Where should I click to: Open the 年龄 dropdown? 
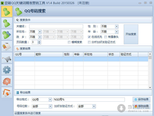[117, 32]
